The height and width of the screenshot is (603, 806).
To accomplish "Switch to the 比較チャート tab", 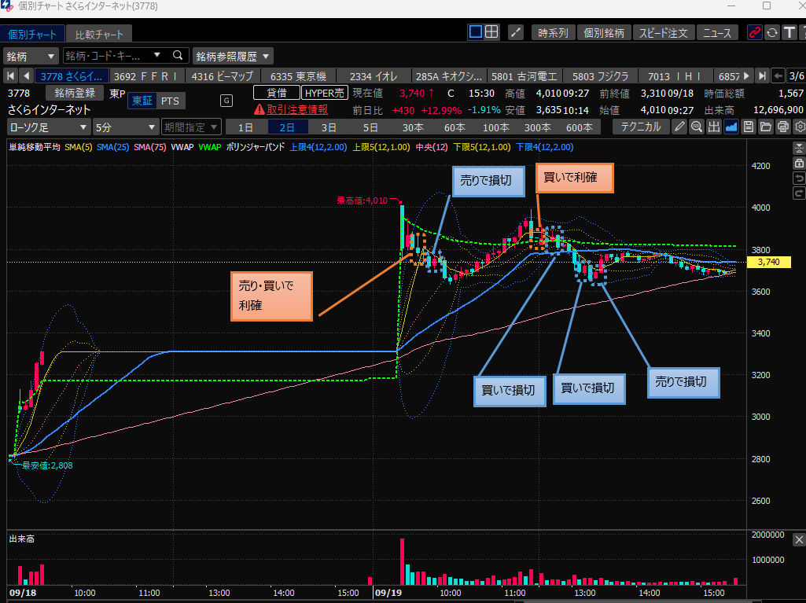I will [98, 35].
